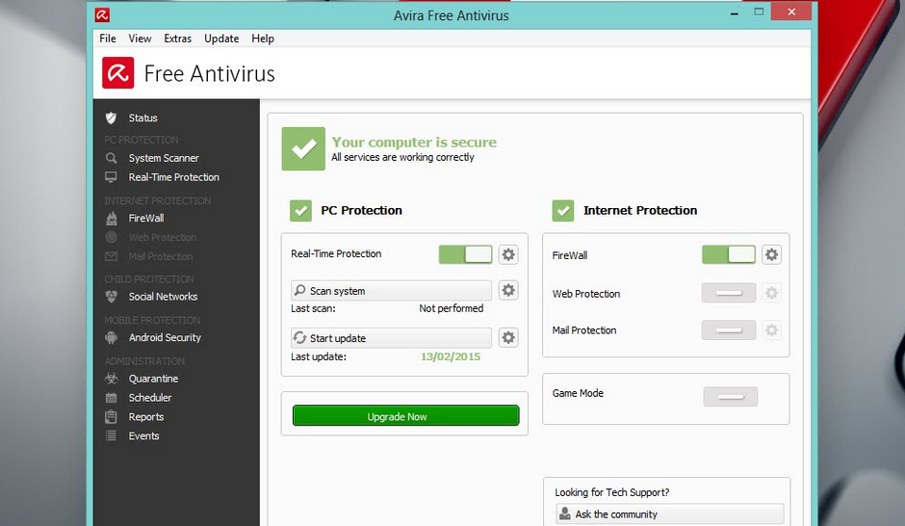Open the View menu
The height and width of the screenshot is (526, 905).
[141, 39]
